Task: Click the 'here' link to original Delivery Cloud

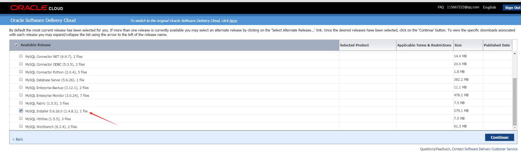Action: tap(233, 21)
